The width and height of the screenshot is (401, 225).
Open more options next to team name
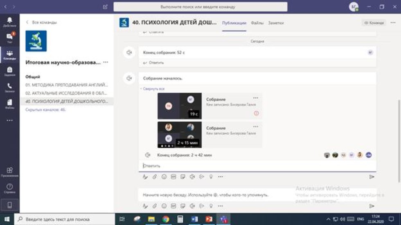pos(106,62)
